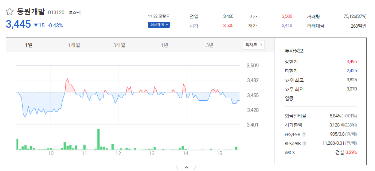This screenshot has height=171, width=375.
Task: Click the 코스닥 market badge
Action: (74, 12)
